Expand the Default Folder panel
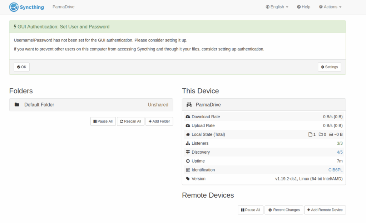Image resolution: width=366 pixels, height=223 pixels. click(x=91, y=105)
